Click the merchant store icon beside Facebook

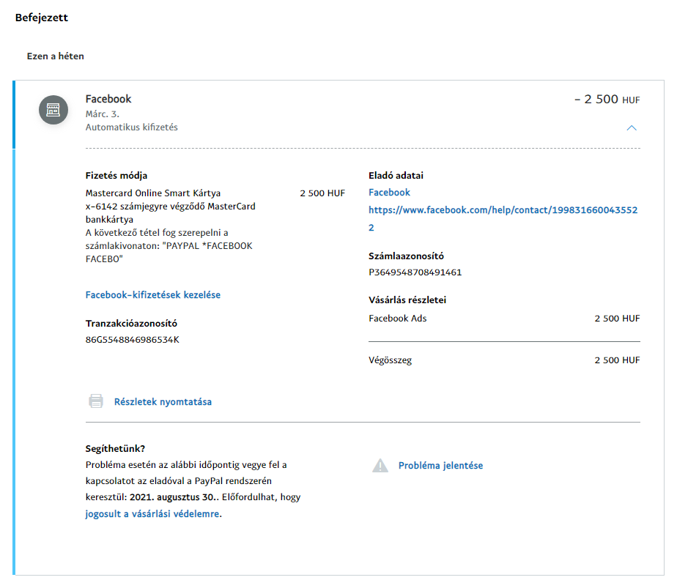(x=53, y=110)
